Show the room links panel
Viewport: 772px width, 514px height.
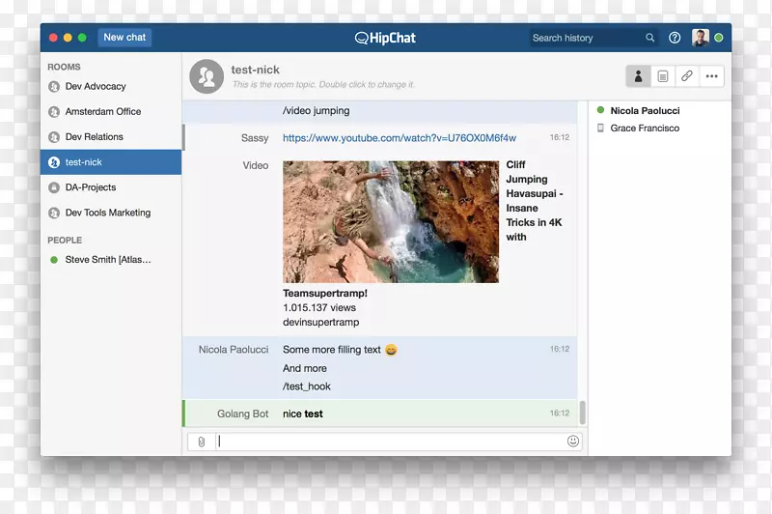(687, 75)
